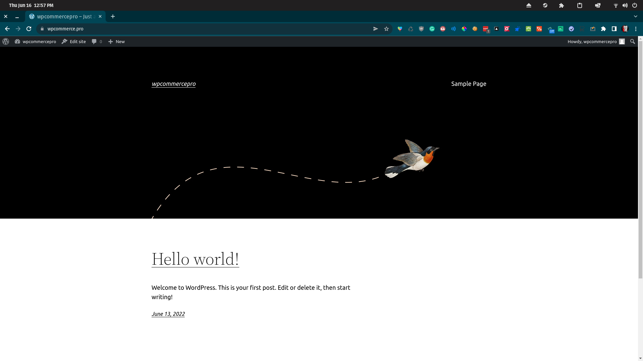Open the cookie extension icon
The image size is (643, 361).
pyautogui.click(x=475, y=29)
